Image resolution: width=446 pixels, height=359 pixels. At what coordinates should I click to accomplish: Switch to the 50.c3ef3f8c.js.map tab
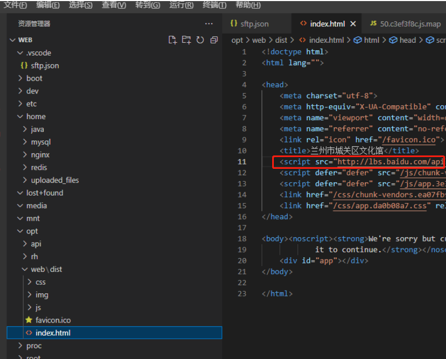(410, 24)
